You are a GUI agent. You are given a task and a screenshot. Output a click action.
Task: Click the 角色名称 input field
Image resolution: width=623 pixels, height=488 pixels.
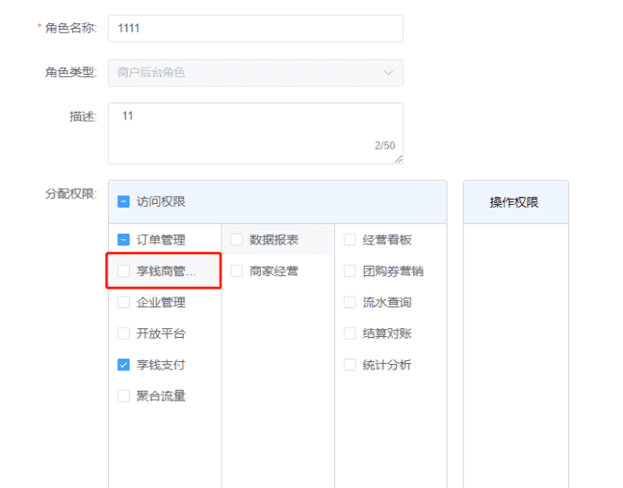point(256,29)
